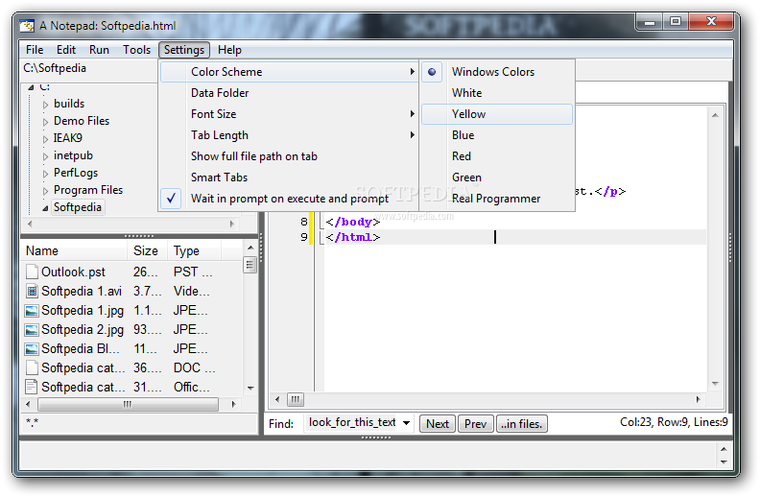Viewport: 760px width, 497px height.
Task: Close the open Settings menu
Action: 184,50
